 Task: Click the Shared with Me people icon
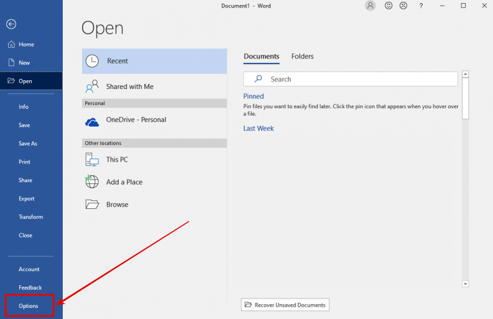(92, 86)
